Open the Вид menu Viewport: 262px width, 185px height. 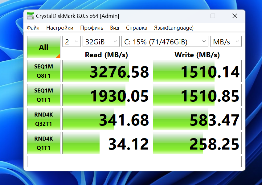pyautogui.click(x=115, y=28)
